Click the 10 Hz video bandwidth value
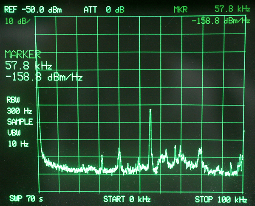 pos(18,144)
